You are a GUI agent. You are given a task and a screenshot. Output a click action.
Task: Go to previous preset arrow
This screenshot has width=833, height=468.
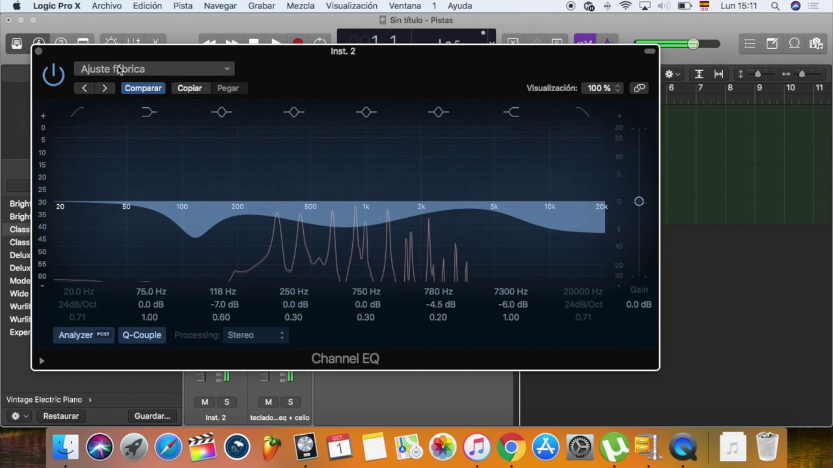(x=84, y=88)
